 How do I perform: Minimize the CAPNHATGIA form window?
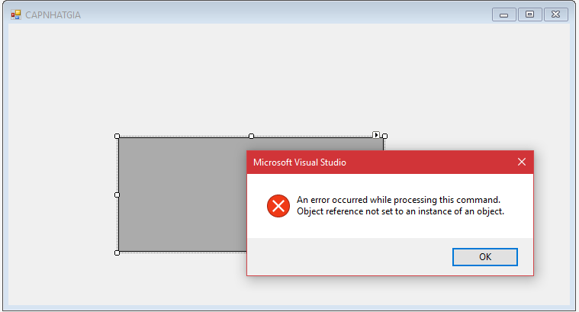coord(503,14)
